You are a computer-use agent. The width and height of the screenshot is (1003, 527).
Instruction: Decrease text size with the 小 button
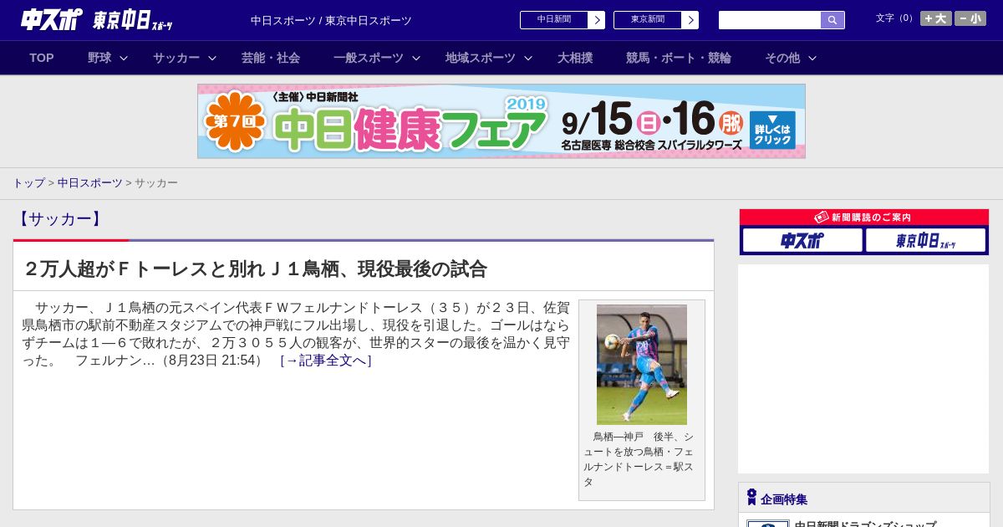pos(970,18)
